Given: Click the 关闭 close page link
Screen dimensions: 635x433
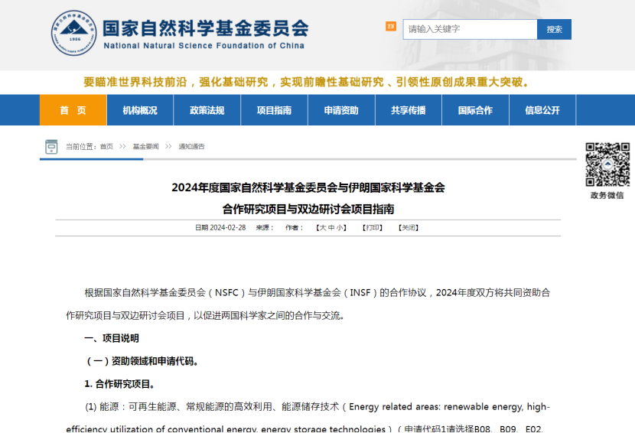Looking at the screenshot, I should (x=409, y=227).
